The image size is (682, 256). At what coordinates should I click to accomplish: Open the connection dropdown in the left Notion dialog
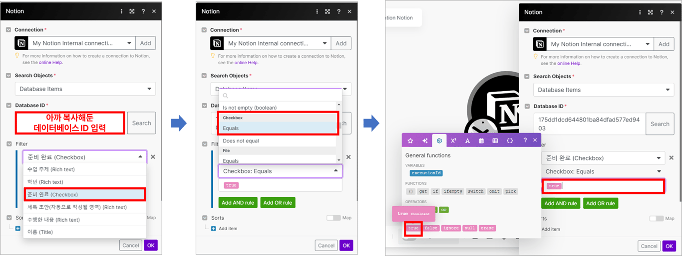82,43
